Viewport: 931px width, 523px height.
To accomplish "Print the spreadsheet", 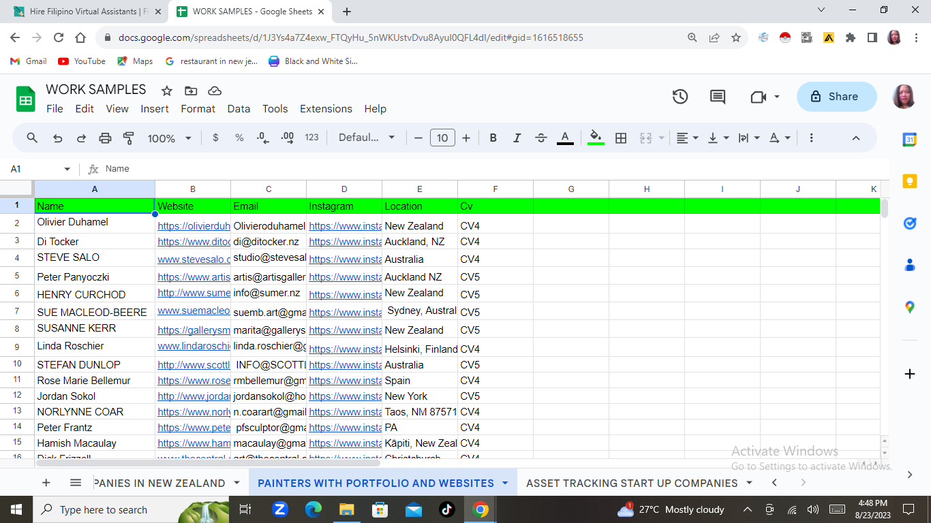I will [x=105, y=138].
